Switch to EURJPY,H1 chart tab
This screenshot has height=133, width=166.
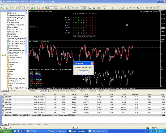pyautogui.click(x=63, y=91)
